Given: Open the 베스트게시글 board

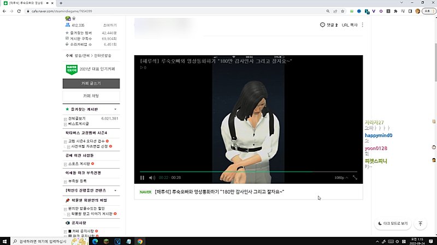Looking at the screenshot, I should click(79, 124).
